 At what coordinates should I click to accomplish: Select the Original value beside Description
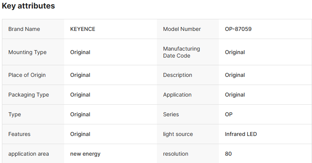pos(235,75)
